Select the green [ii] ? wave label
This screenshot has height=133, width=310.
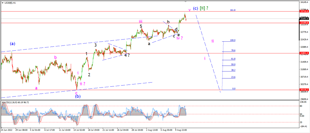(x=204, y=8)
